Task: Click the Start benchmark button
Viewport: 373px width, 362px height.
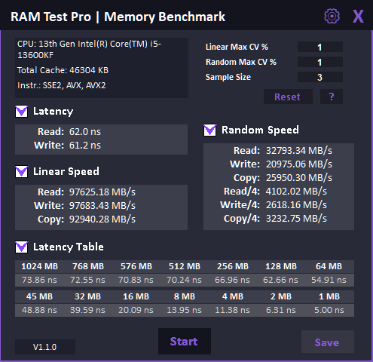Action: (185, 342)
